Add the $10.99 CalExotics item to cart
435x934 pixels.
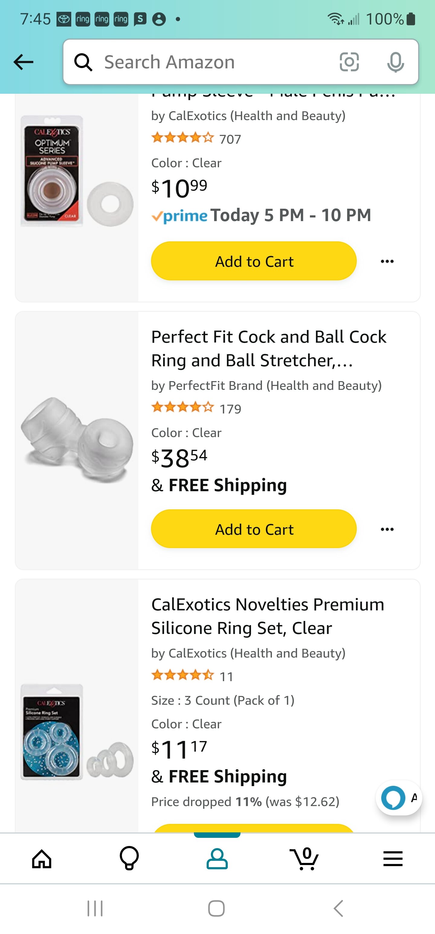[254, 261]
